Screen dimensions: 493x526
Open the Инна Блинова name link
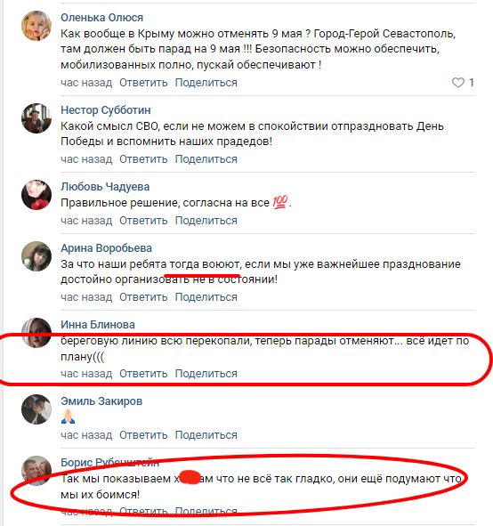[x=98, y=324]
